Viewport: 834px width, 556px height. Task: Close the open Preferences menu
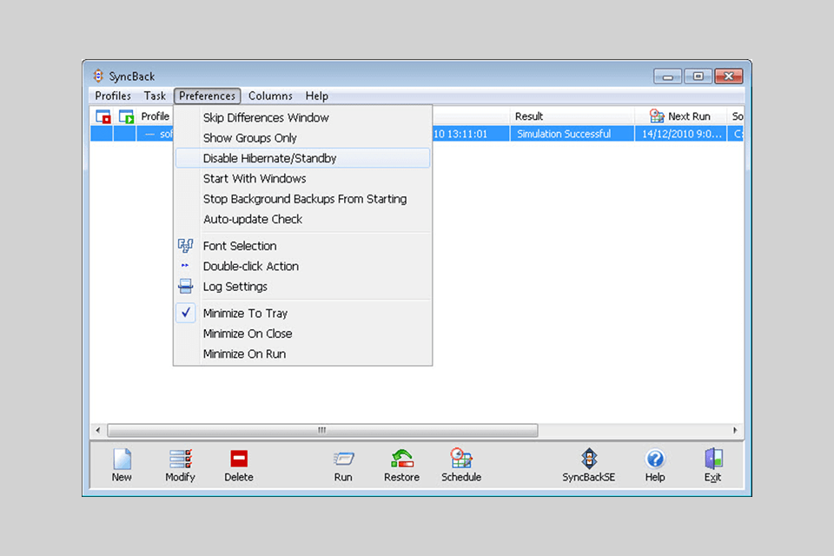point(207,96)
